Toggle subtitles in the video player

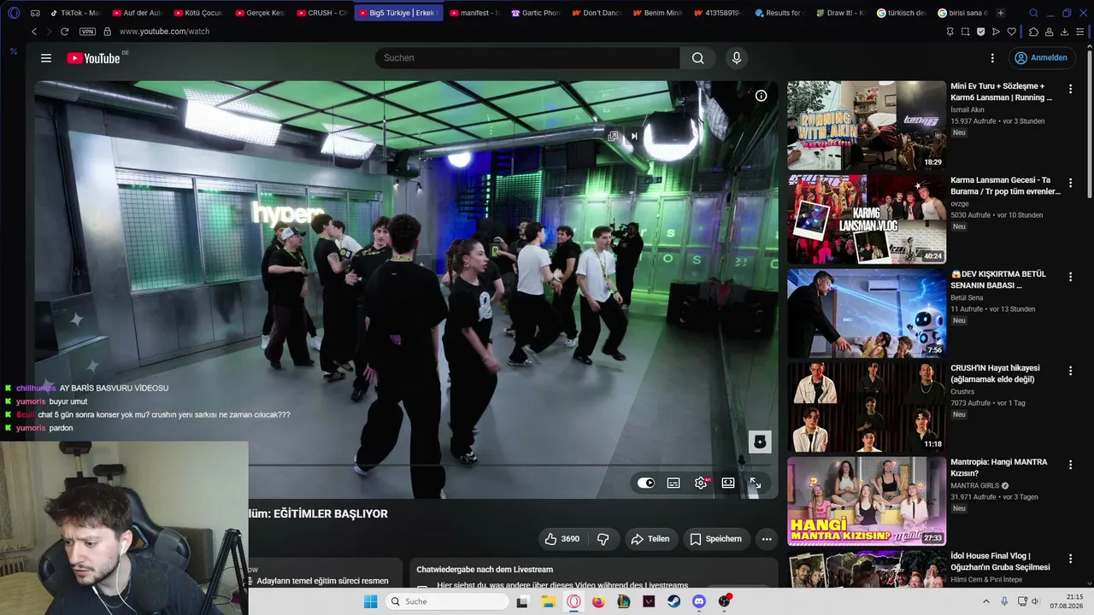(x=673, y=483)
